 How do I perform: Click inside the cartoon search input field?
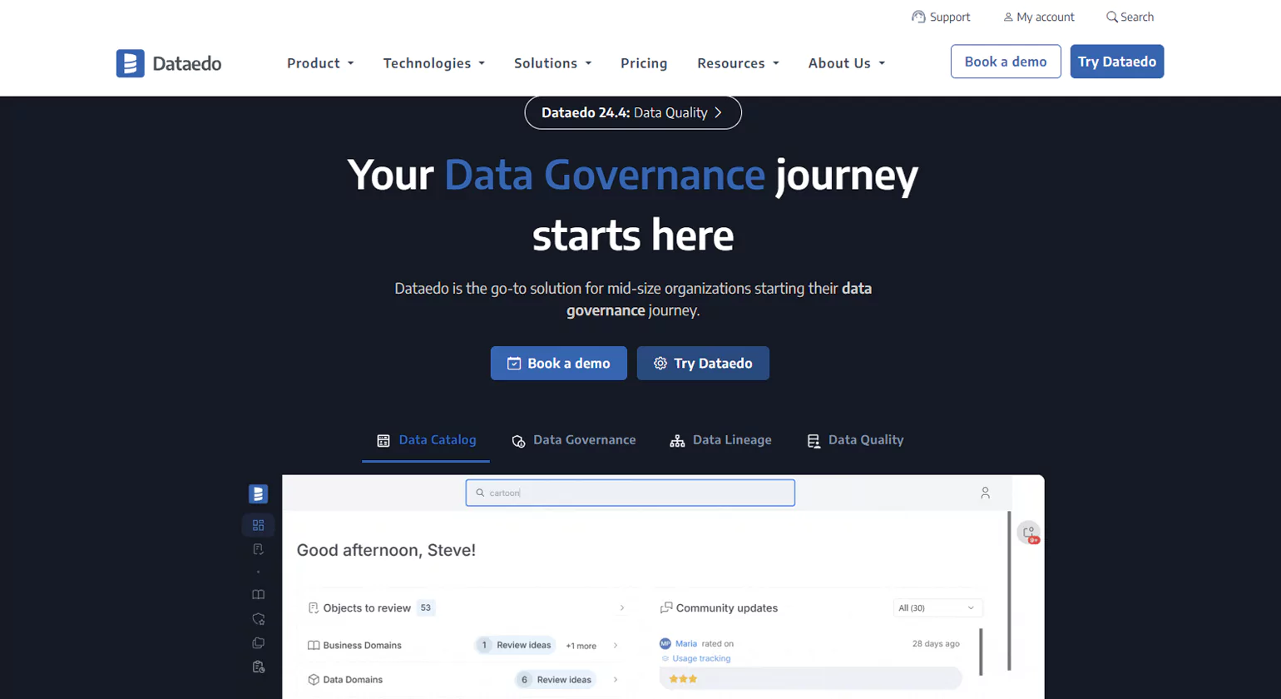click(x=630, y=493)
